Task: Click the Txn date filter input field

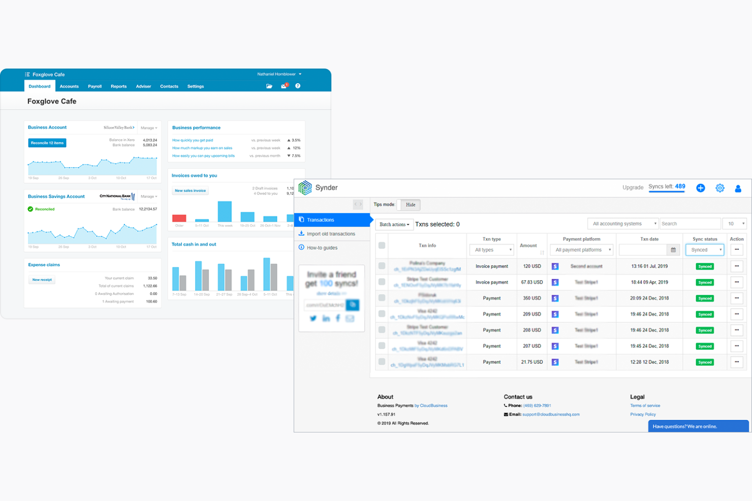Action: point(643,250)
